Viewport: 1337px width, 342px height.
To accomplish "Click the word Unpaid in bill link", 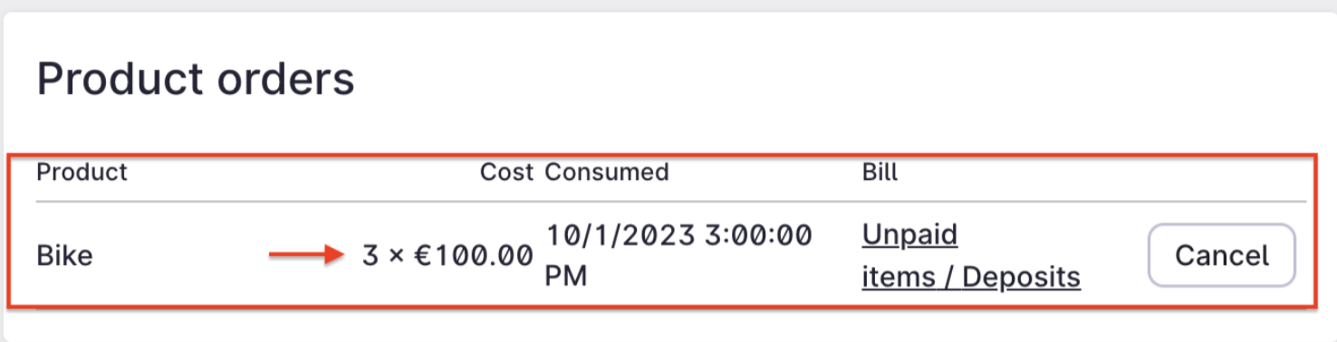I will coord(909,236).
